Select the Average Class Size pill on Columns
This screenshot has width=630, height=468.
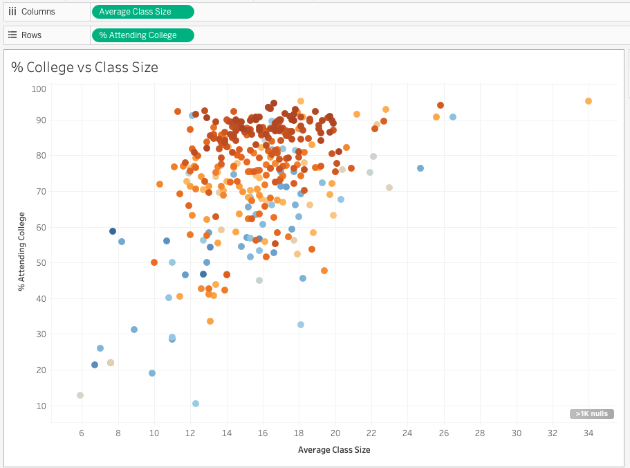(143, 12)
